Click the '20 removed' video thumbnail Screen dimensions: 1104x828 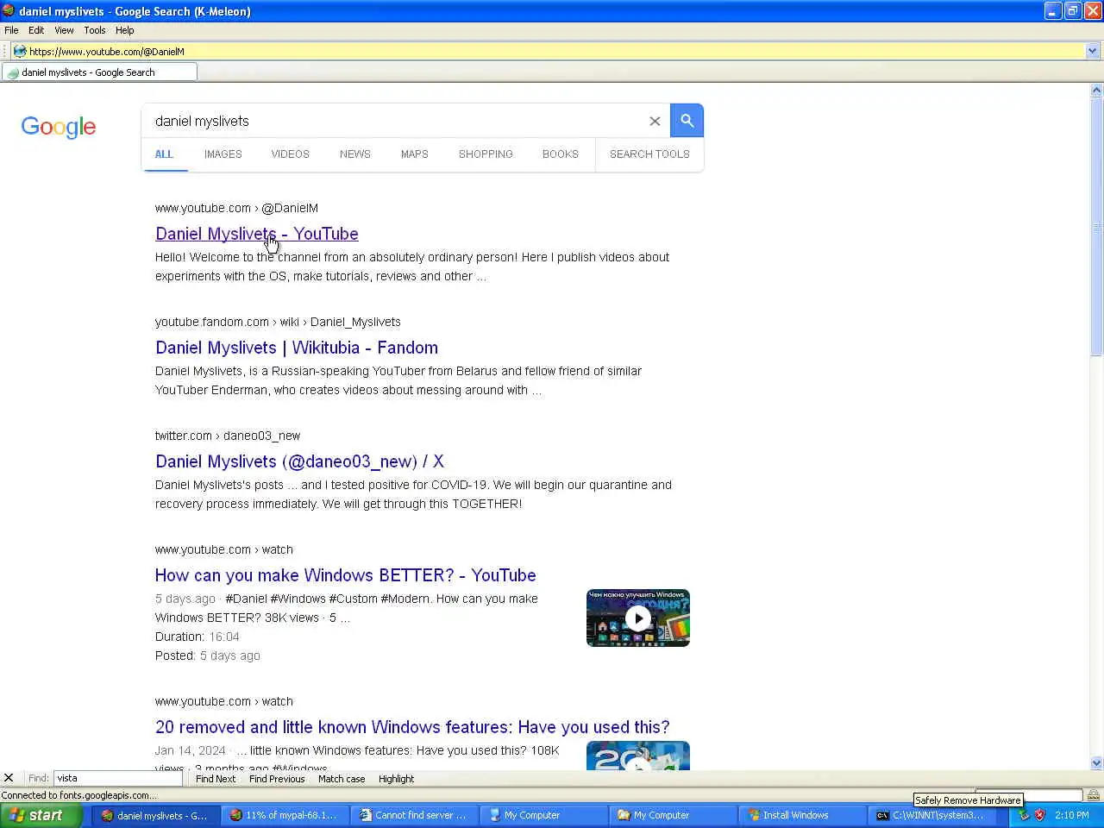(x=638, y=756)
